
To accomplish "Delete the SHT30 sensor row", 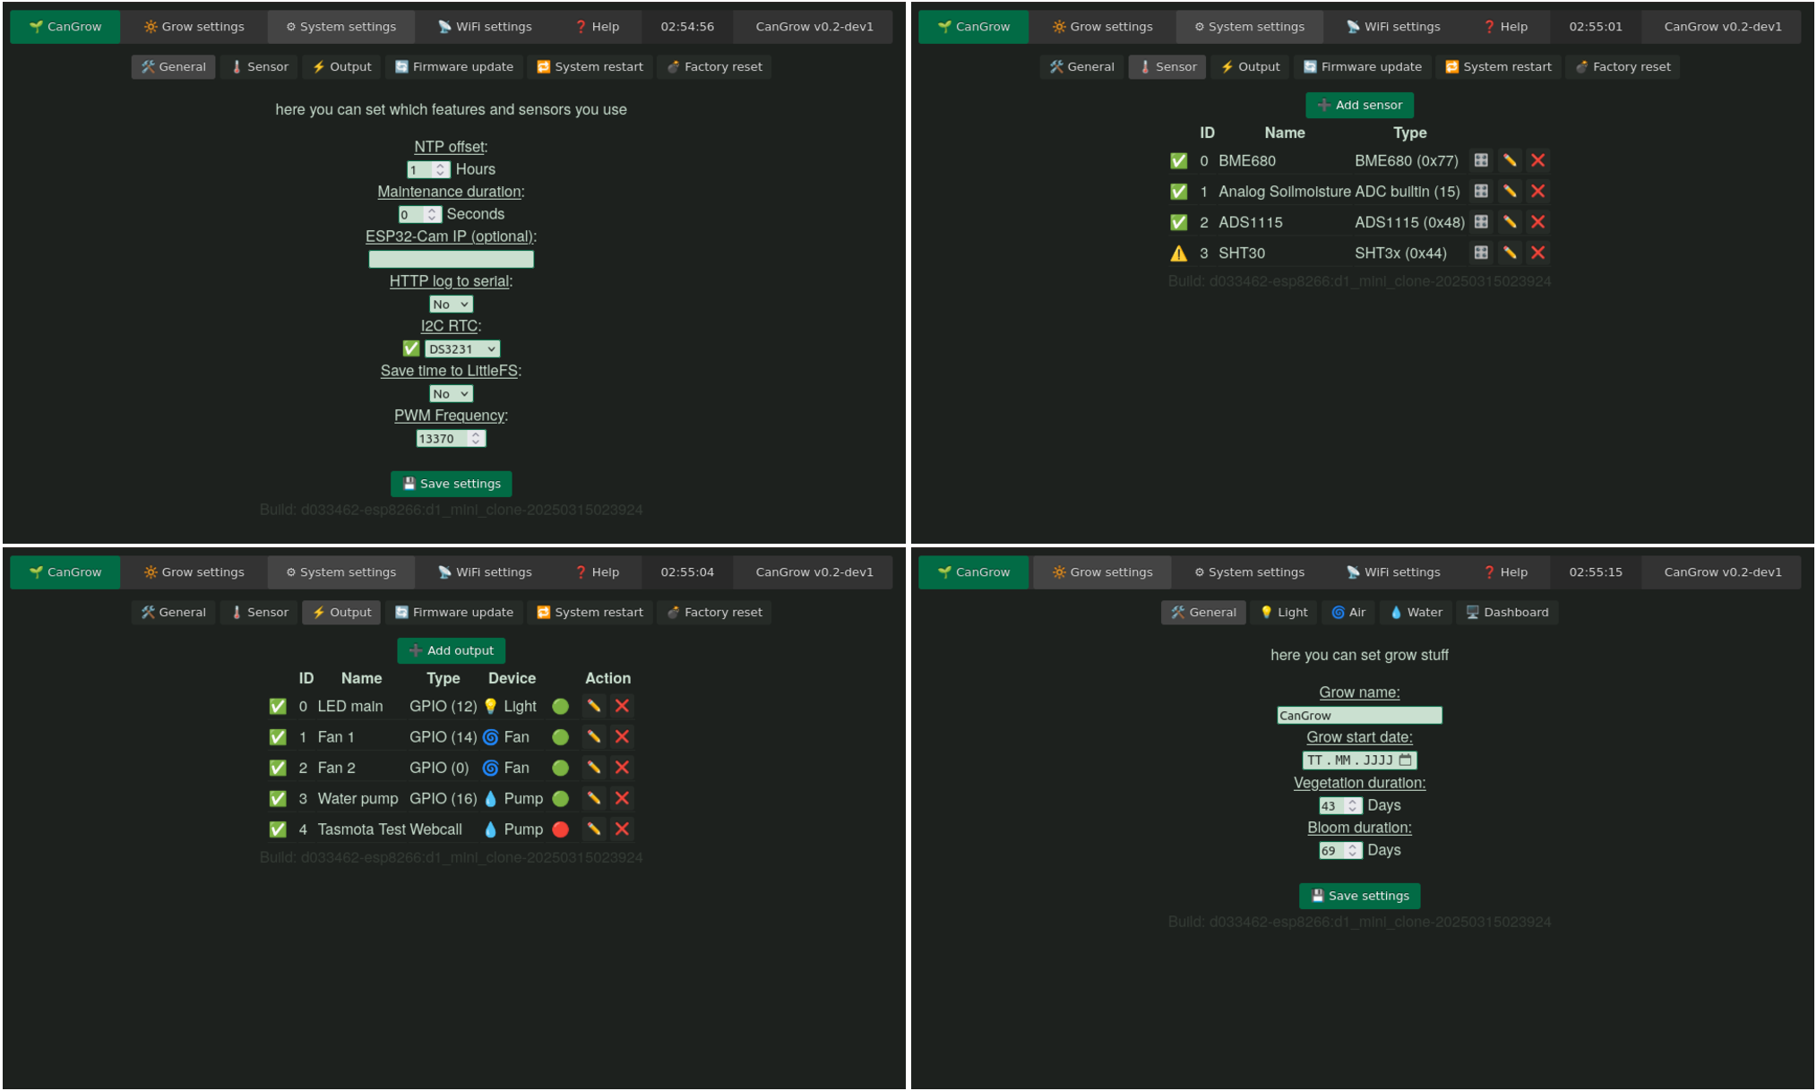I will coord(1537,253).
